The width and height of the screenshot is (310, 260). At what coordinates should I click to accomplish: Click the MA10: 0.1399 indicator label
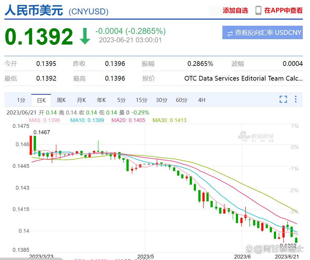(x=87, y=120)
